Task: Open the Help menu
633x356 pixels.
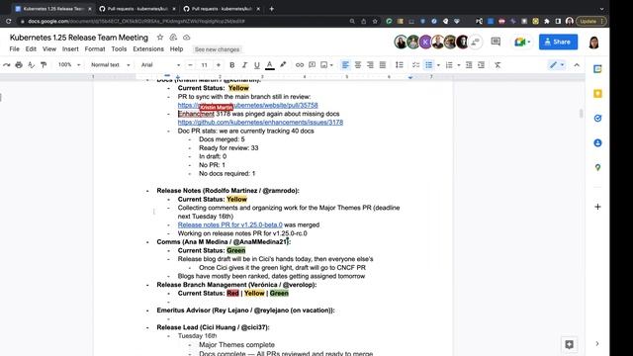Action: pos(176,49)
